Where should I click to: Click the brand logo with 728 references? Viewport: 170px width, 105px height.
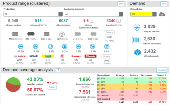(62, 56)
